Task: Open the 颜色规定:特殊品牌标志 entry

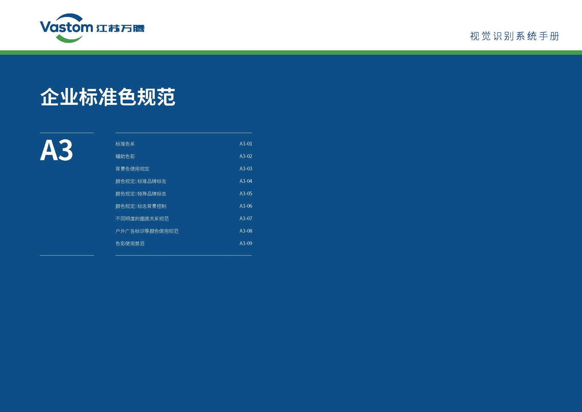Action: [x=141, y=194]
